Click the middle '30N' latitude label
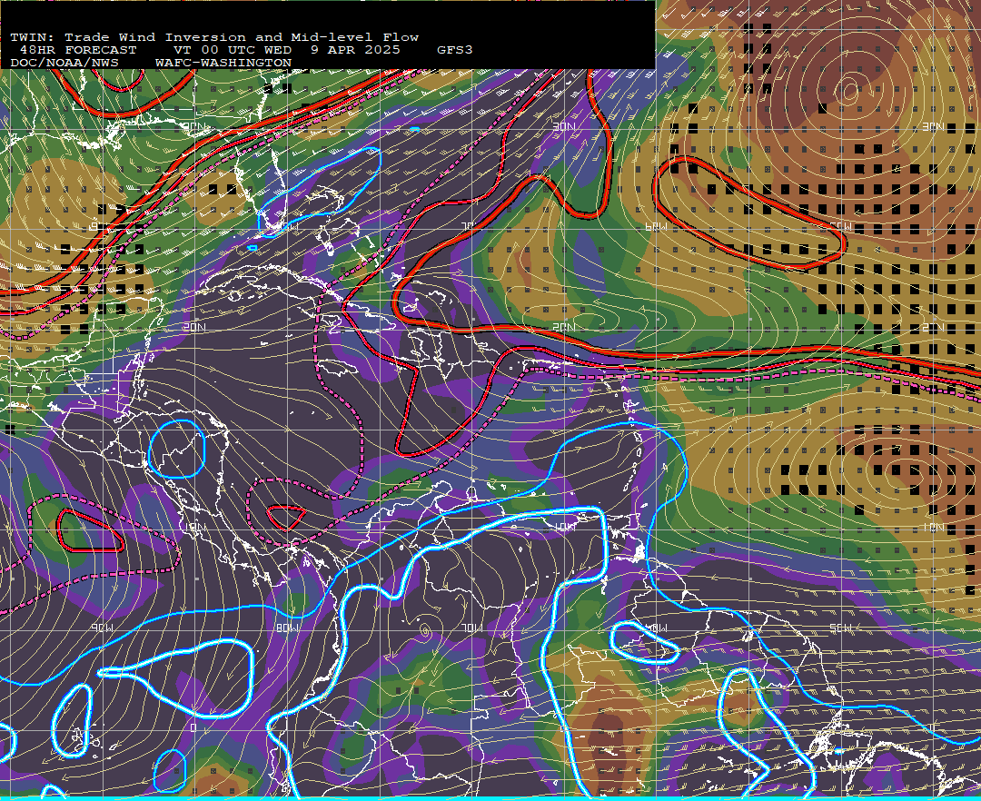The image size is (981, 801). (x=564, y=127)
